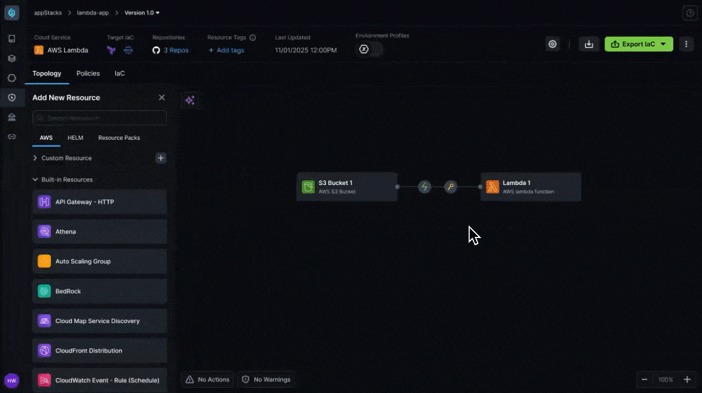
Task: Switch to the Topology tab
Action: [x=47, y=73]
